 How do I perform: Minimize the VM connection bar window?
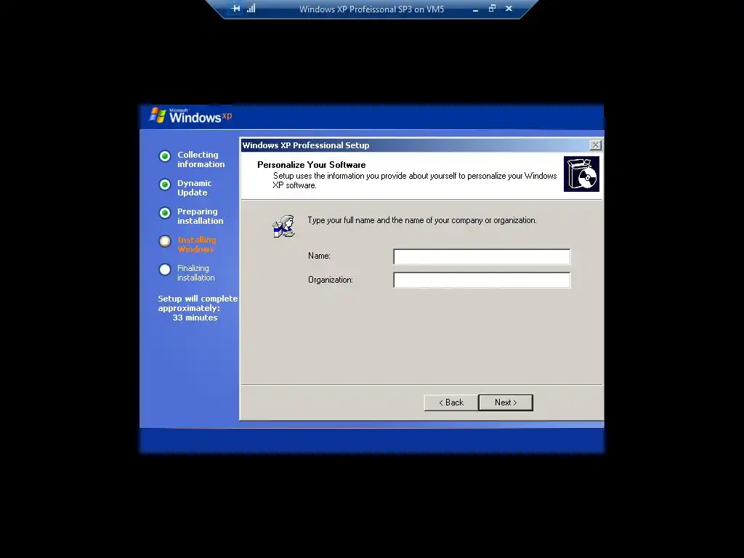[x=475, y=9]
